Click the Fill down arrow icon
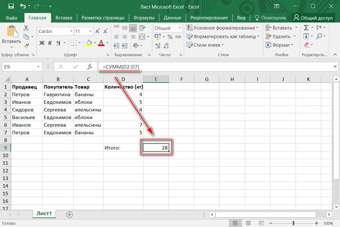The image size is (340, 227). coord(306,36)
